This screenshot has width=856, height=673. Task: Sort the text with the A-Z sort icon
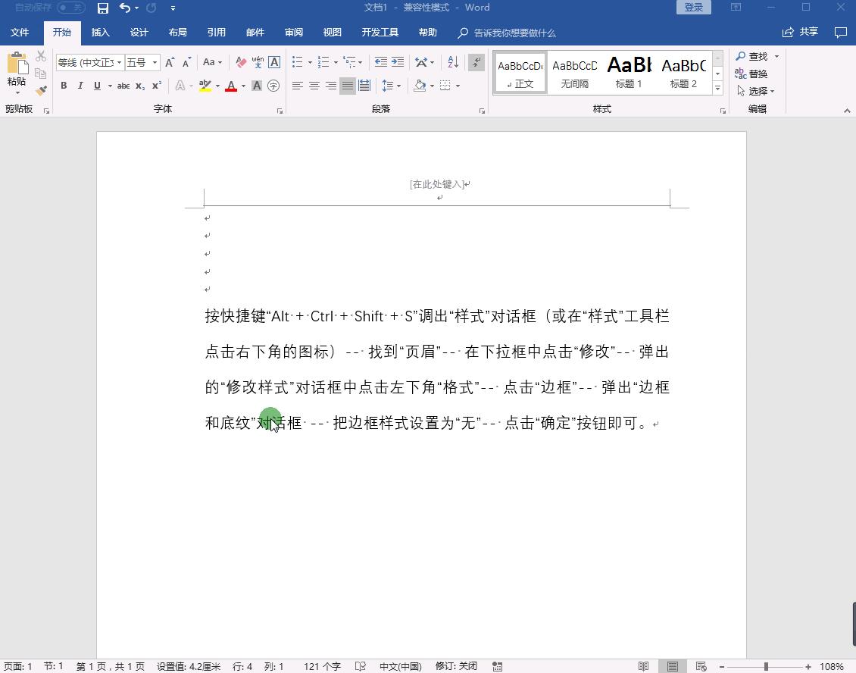tap(452, 62)
